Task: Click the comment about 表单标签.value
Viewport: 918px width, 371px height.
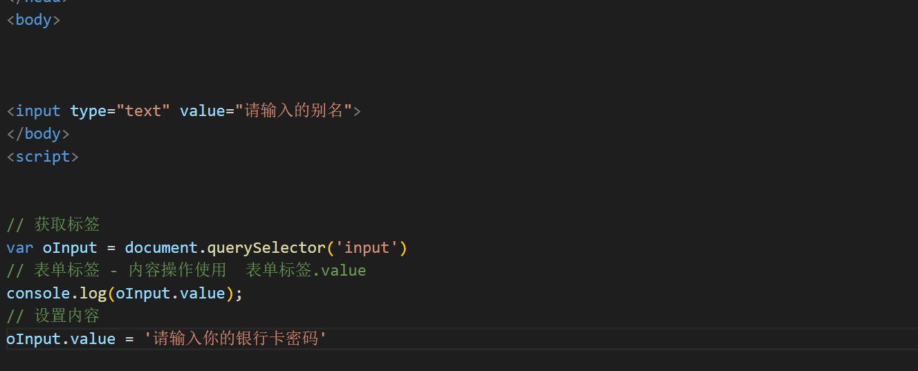Action: coord(186,270)
